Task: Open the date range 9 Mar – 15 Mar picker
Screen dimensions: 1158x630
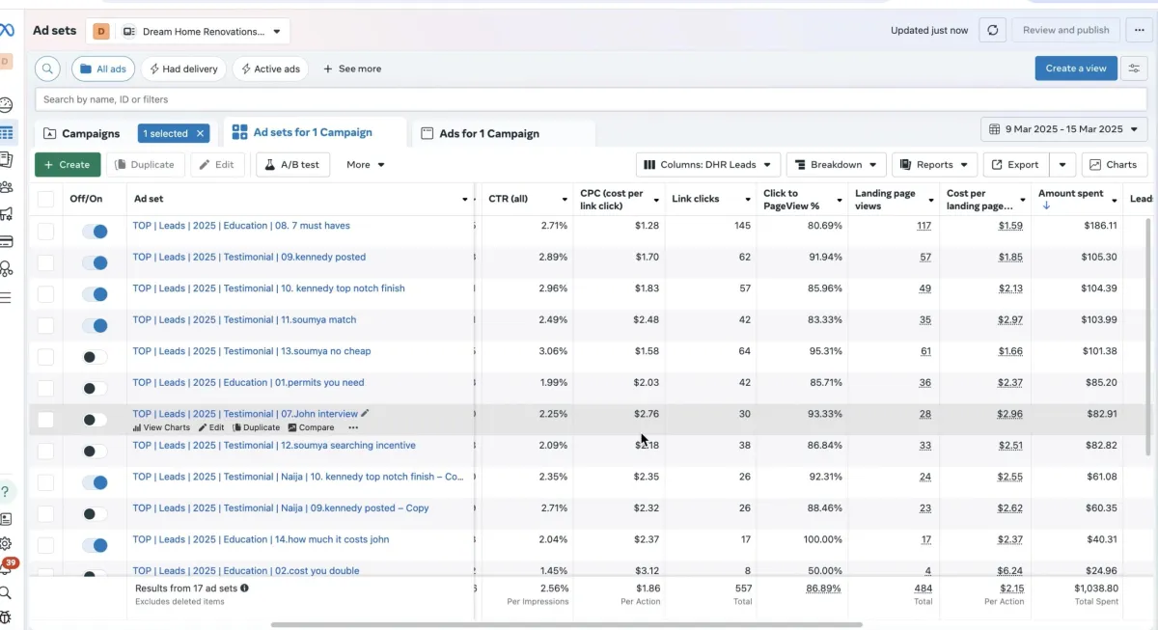Action: (x=1063, y=129)
